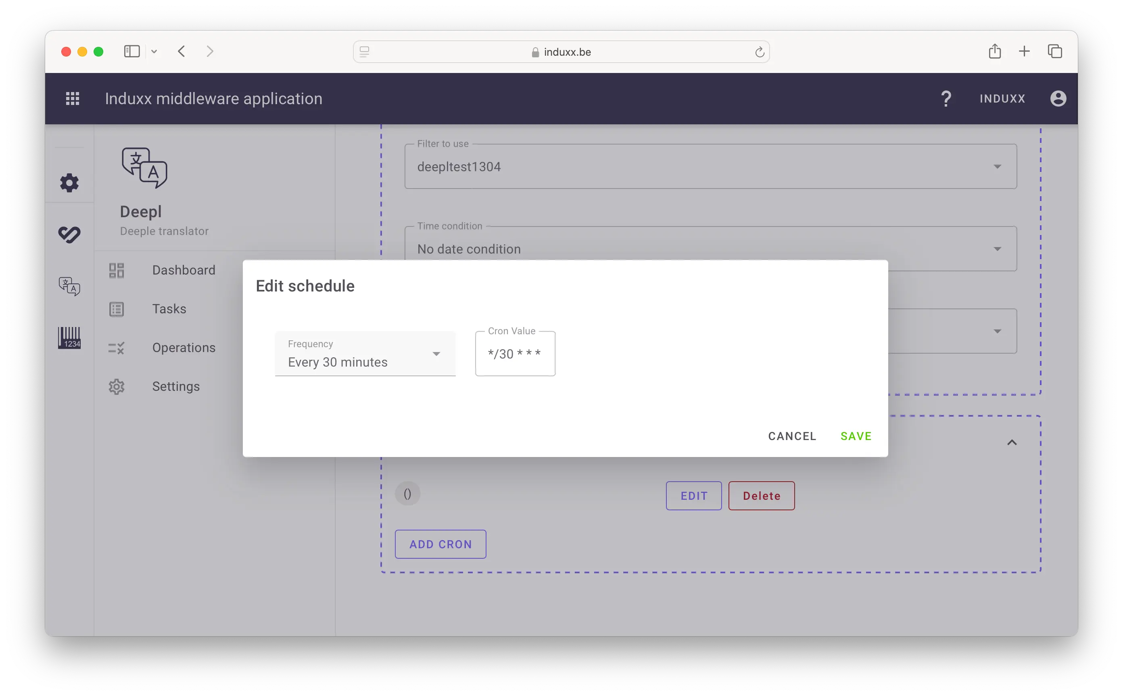Open Settings in the Deepl sidebar
Screen dimensions: 1123x696
point(175,386)
